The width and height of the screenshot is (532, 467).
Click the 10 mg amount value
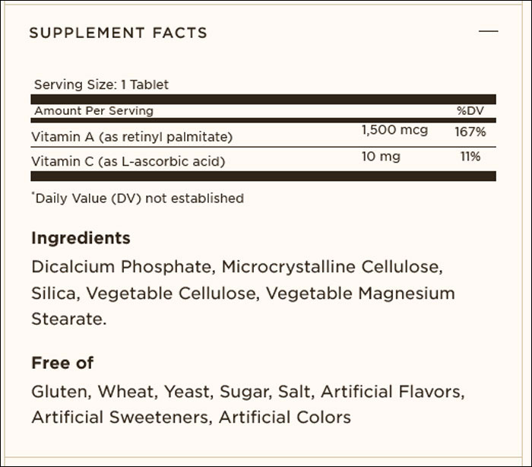click(381, 157)
